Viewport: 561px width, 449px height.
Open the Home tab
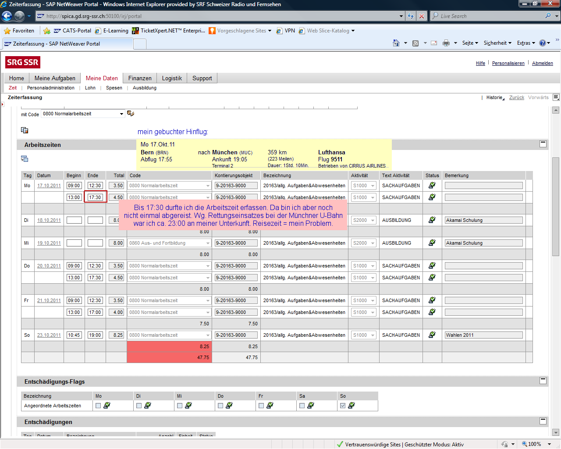coord(17,78)
